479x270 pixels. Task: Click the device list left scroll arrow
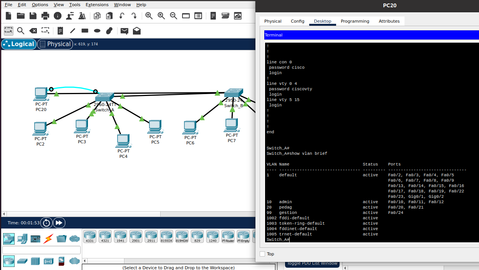(x=85, y=261)
